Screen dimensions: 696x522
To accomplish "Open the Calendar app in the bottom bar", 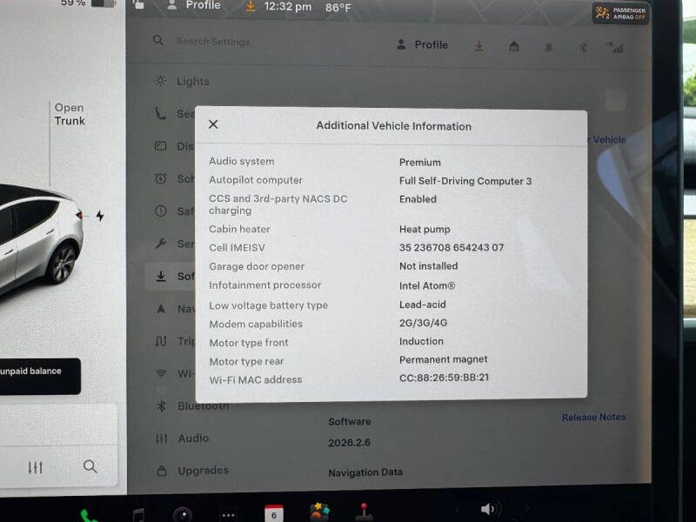I will coord(274,514).
